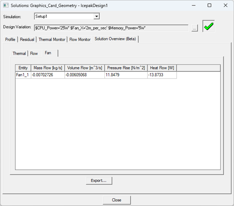
Task: Open the Thermal Monitor tab
Action: pyautogui.click(x=52, y=39)
